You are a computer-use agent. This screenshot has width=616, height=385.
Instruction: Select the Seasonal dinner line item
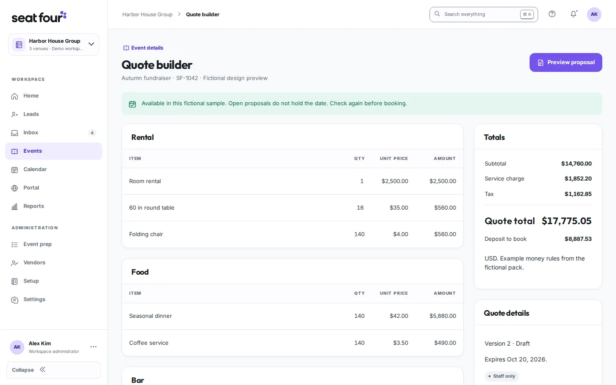[293, 316]
